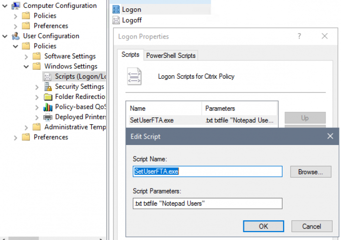Collapse the Windows Settings node
This screenshot has height=240, width=341.
coord(26,66)
